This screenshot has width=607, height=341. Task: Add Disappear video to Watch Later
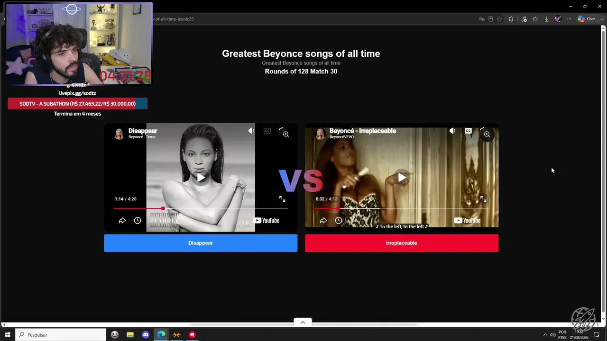138,220
